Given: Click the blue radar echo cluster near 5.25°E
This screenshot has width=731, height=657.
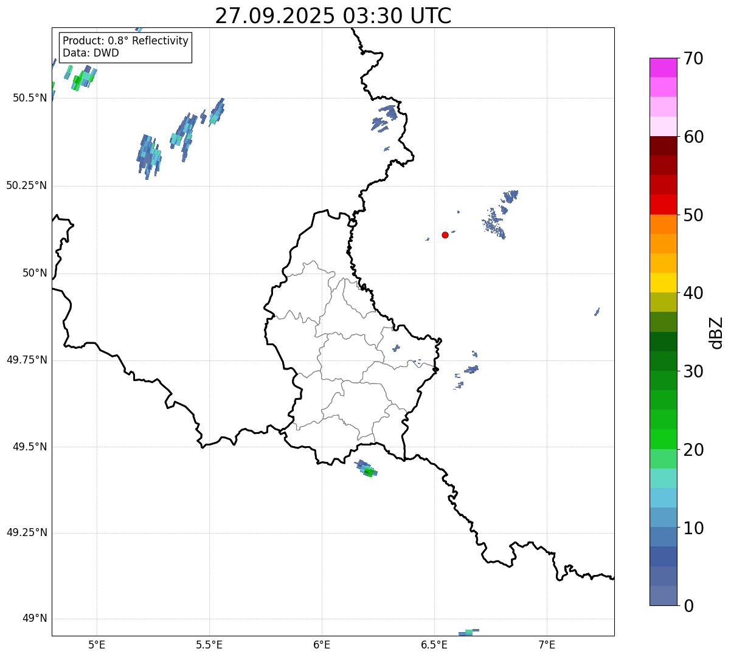Looking at the screenshot, I should pyautogui.click(x=148, y=156).
